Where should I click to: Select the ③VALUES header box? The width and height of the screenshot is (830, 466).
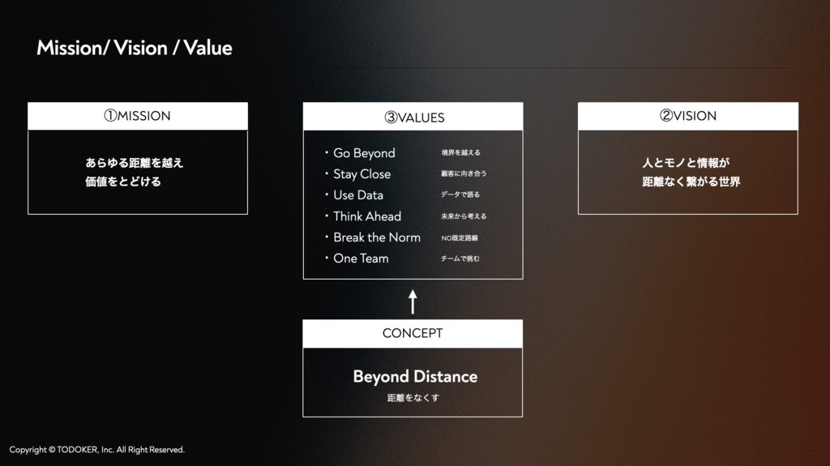coord(413,117)
